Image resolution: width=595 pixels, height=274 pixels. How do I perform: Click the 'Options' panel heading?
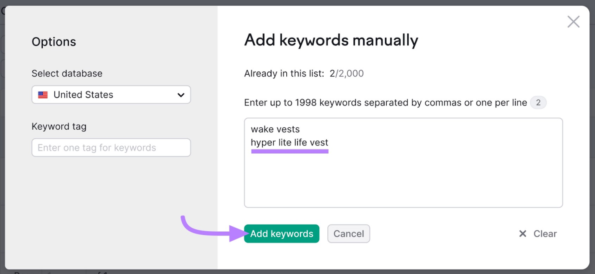(x=54, y=42)
